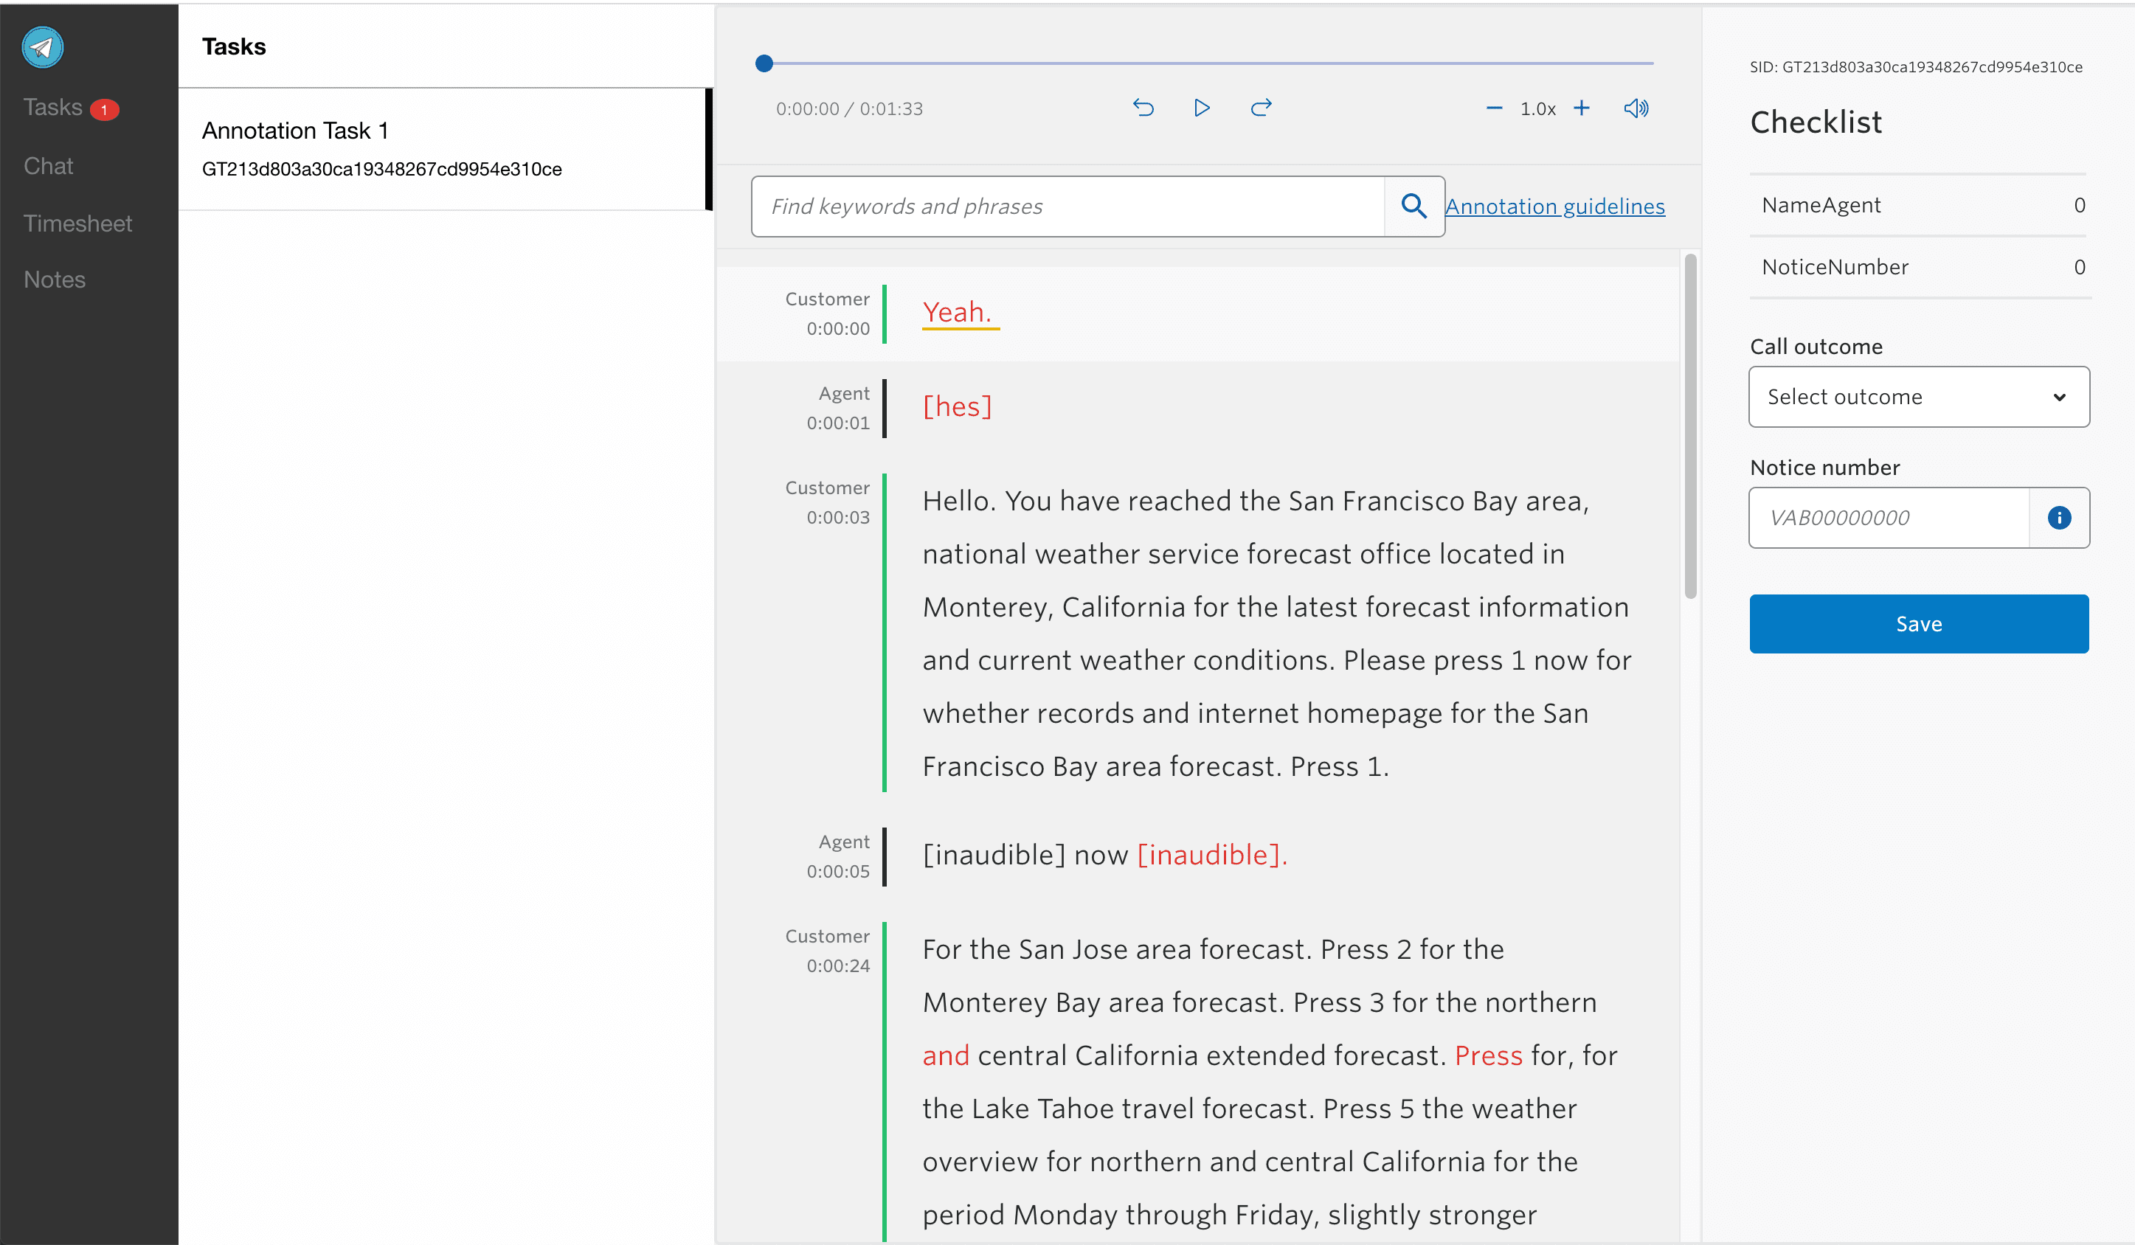
Task: Expand the Call outcome chevron
Action: coord(2059,396)
